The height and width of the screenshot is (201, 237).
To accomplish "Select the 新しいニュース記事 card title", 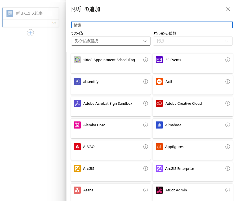I will coord(29,13).
